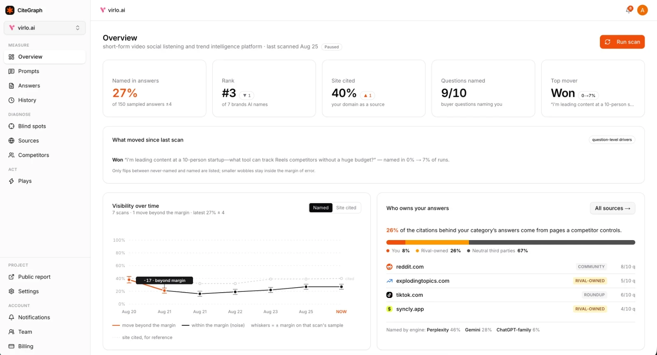Image resolution: width=657 pixels, height=355 pixels.
Task: Go to Plays lightning icon item
Action: 45,181
